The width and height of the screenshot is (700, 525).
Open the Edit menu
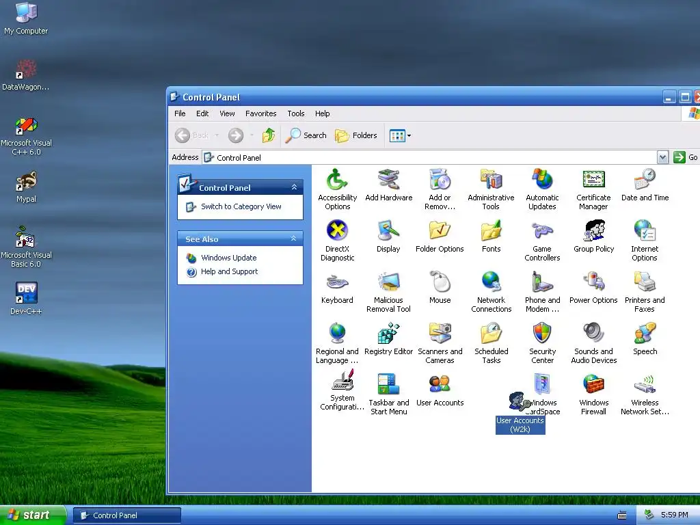(202, 113)
